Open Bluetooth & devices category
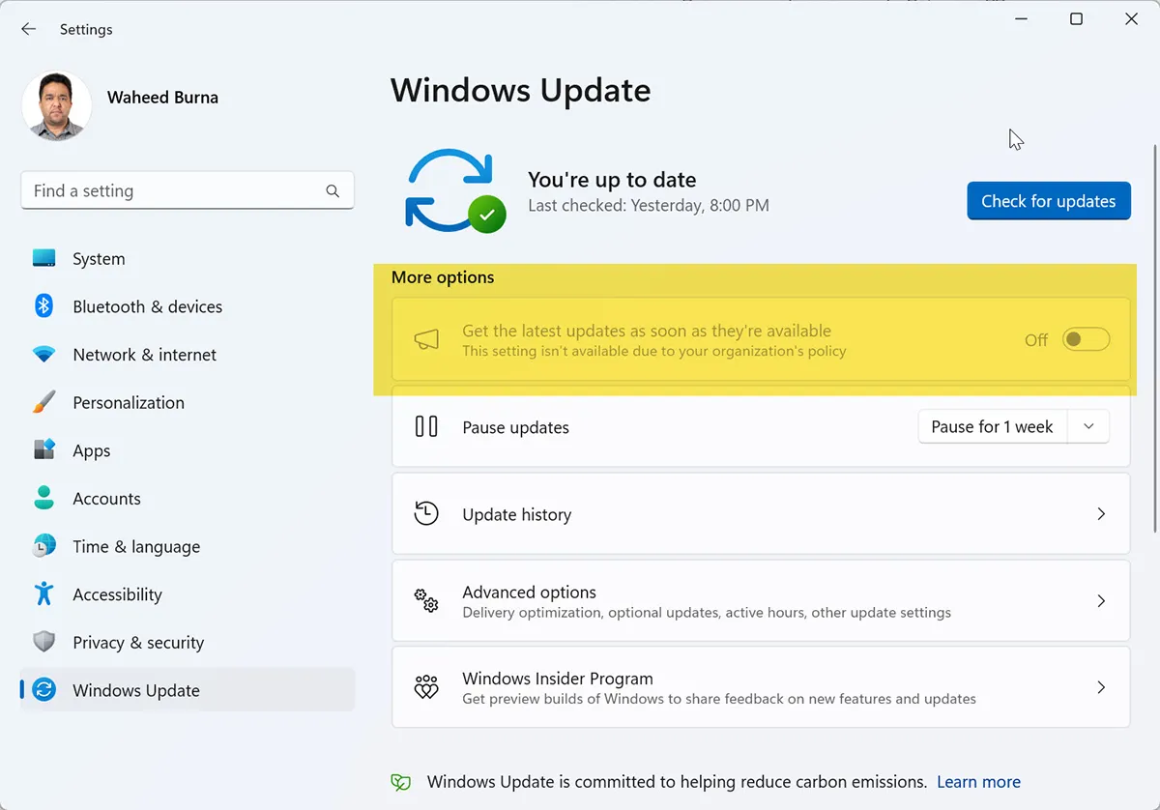Screen dimensions: 1160x810 [x=188, y=306]
